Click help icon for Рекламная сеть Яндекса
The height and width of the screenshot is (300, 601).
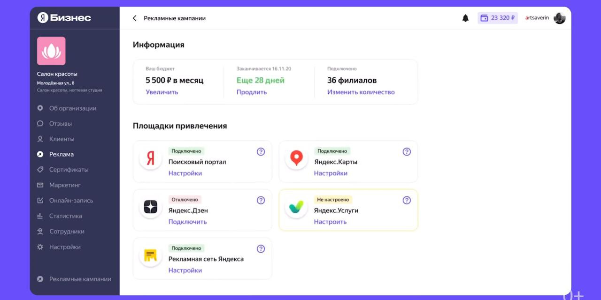click(x=261, y=249)
